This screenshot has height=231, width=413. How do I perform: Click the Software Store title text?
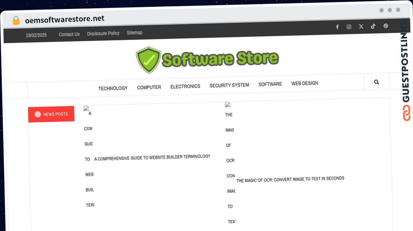(220, 59)
